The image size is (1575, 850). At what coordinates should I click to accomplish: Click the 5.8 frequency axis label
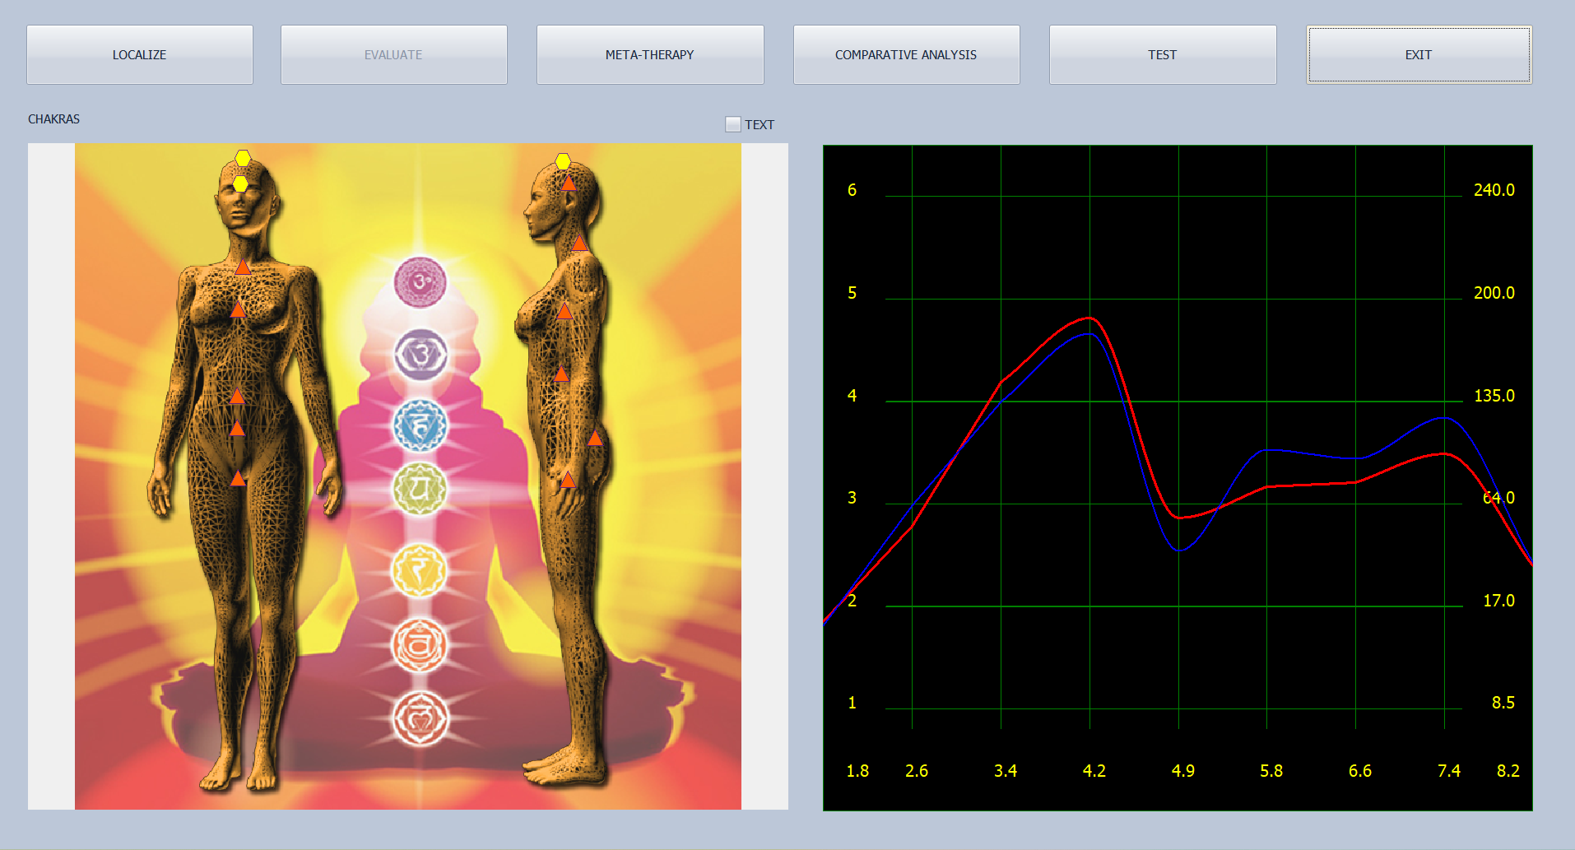pos(1271,771)
